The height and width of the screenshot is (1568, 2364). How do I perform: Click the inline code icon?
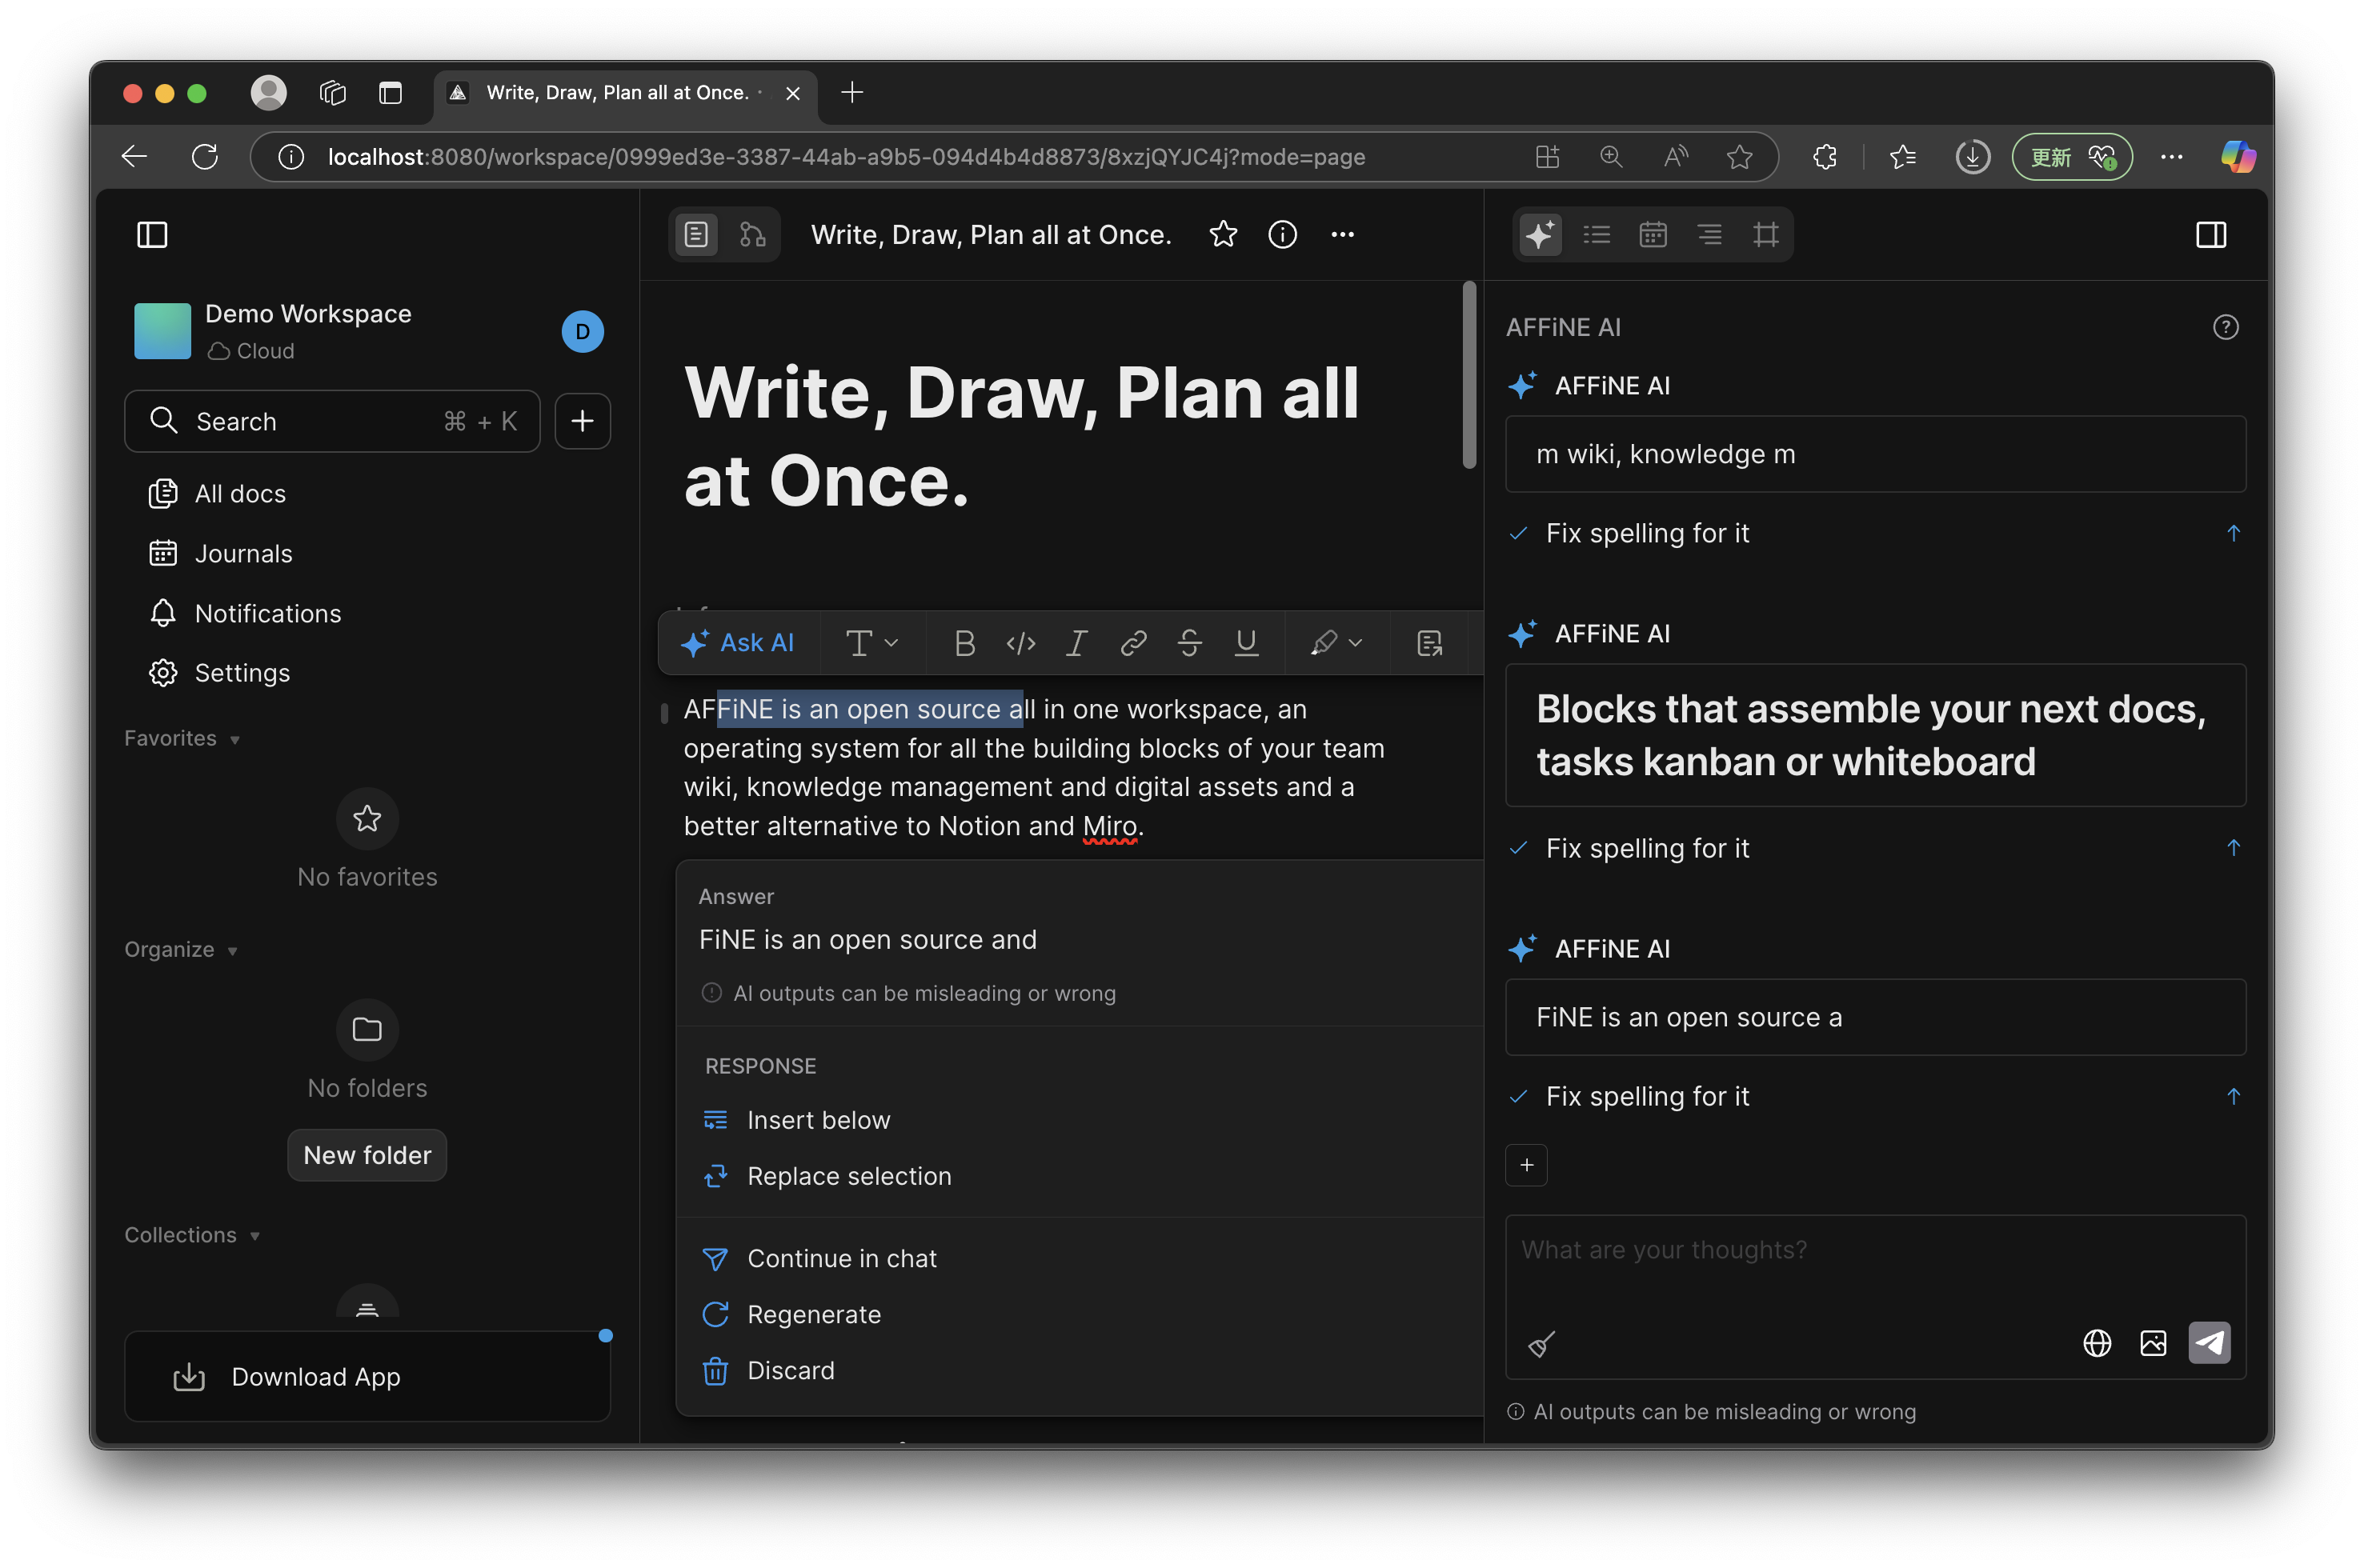(x=1020, y=643)
